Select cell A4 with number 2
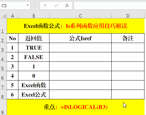The height and width of the screenshot is (115, 146). pyautogui.click(x=13, y=57)
